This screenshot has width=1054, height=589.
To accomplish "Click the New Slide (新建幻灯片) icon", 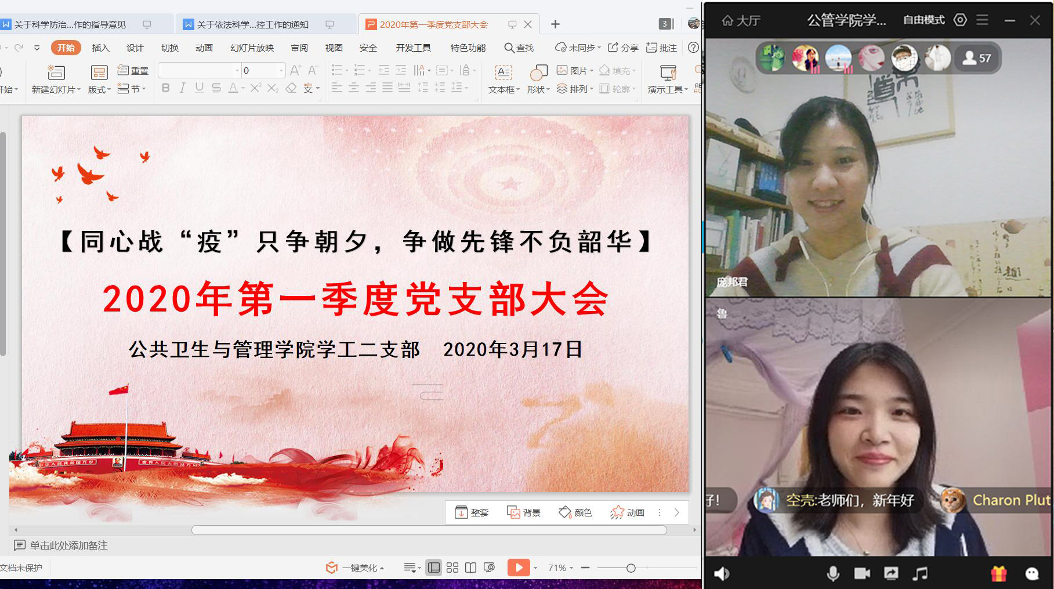I will click(x=56, y=73).
